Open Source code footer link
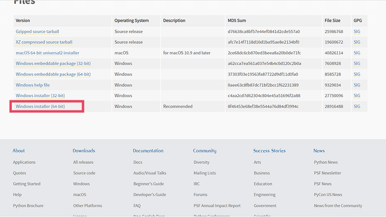This screenshot has height=217, width=386. pyautogui.click(x=84, y=173)
